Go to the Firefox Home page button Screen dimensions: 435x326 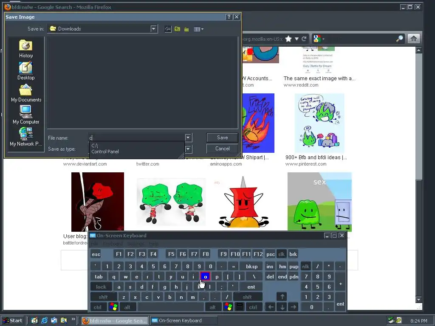(414, 39)
